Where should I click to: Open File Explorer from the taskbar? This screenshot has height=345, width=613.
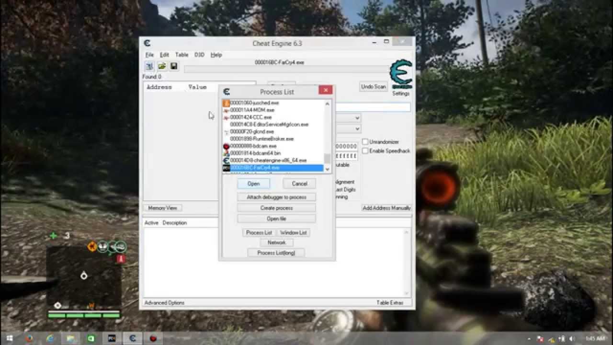point(71,338)
